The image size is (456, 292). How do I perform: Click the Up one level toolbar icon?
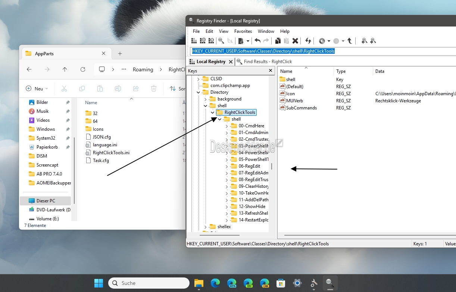click(350, 41)
